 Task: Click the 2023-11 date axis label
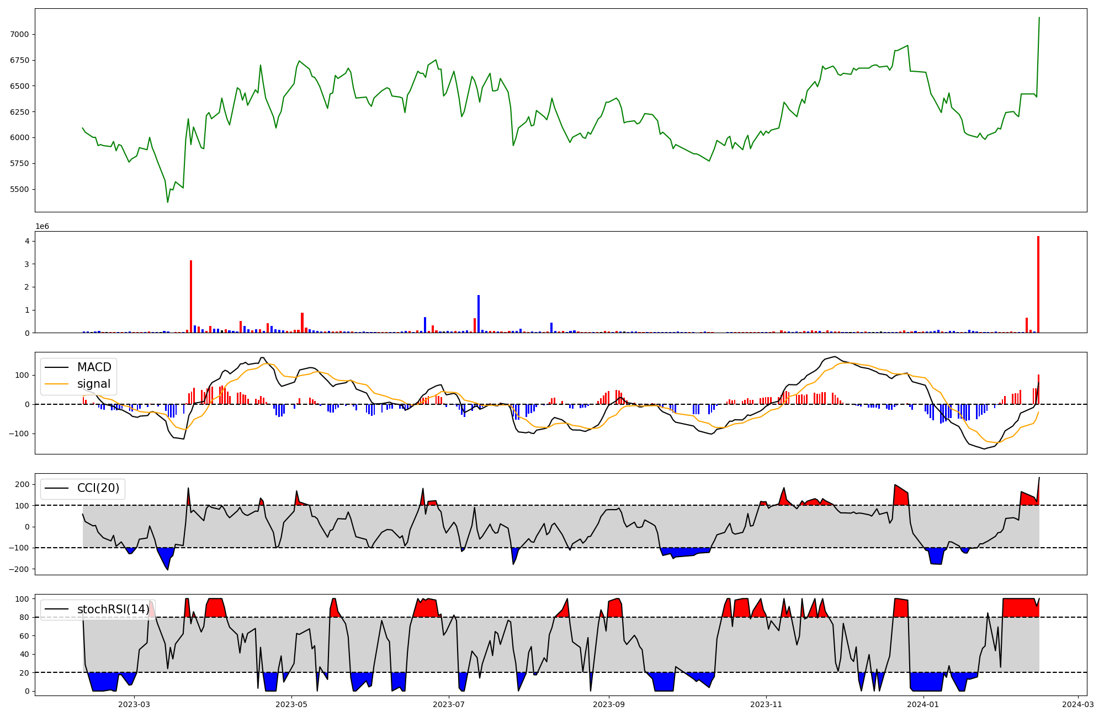(766, 704)
